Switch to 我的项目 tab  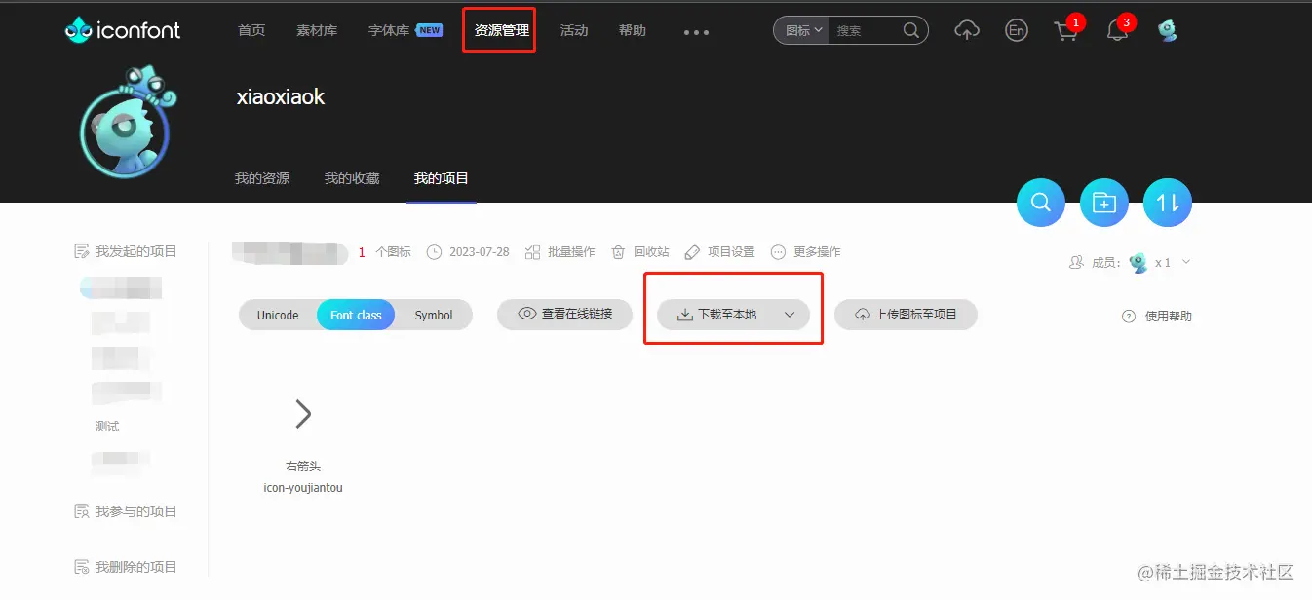click(442, 178)
